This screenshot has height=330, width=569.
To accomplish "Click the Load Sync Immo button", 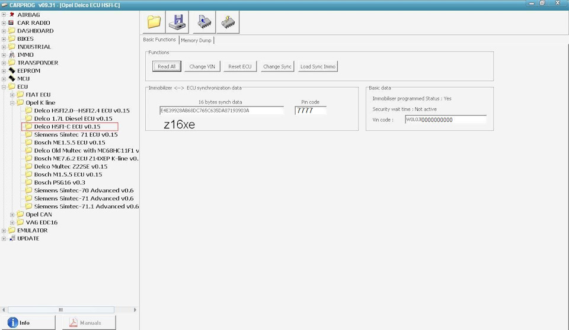I will 318,66.
